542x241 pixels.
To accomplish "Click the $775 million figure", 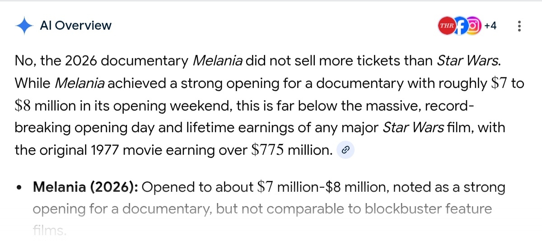I will pos(291,150).
